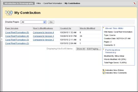This screenshot has height=92, width=138.
Task: Click Wiki Name: Coral Reef Information text
Action: pos(118,32)
